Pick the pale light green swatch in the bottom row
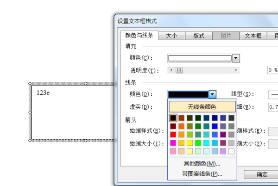Screen dimensions: 278x186 click(x=198, y=151)
